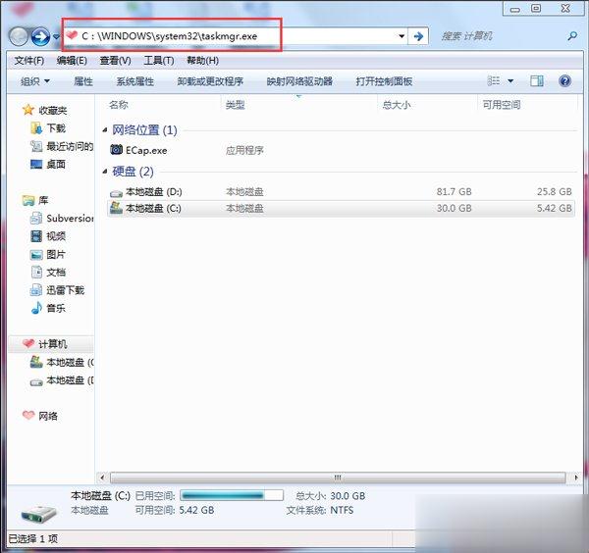The image size is (589, 553).
Task: Click sidebar 本地磁盘 (D) drive icon
Action: click(36, 382)
